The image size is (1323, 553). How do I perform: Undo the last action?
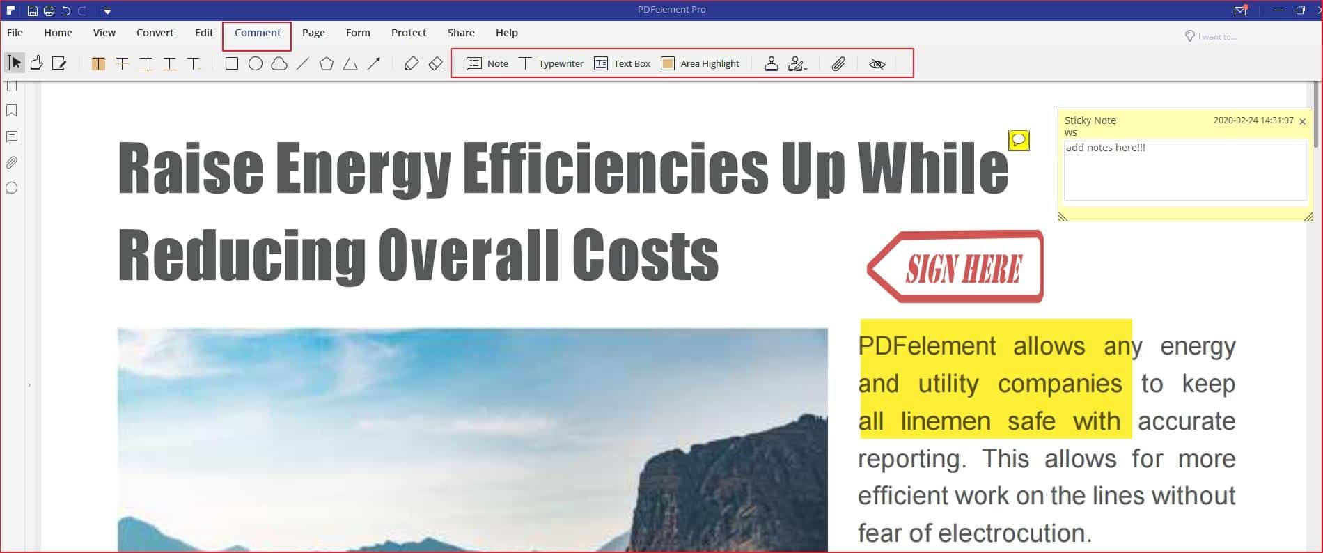point(66,10)
